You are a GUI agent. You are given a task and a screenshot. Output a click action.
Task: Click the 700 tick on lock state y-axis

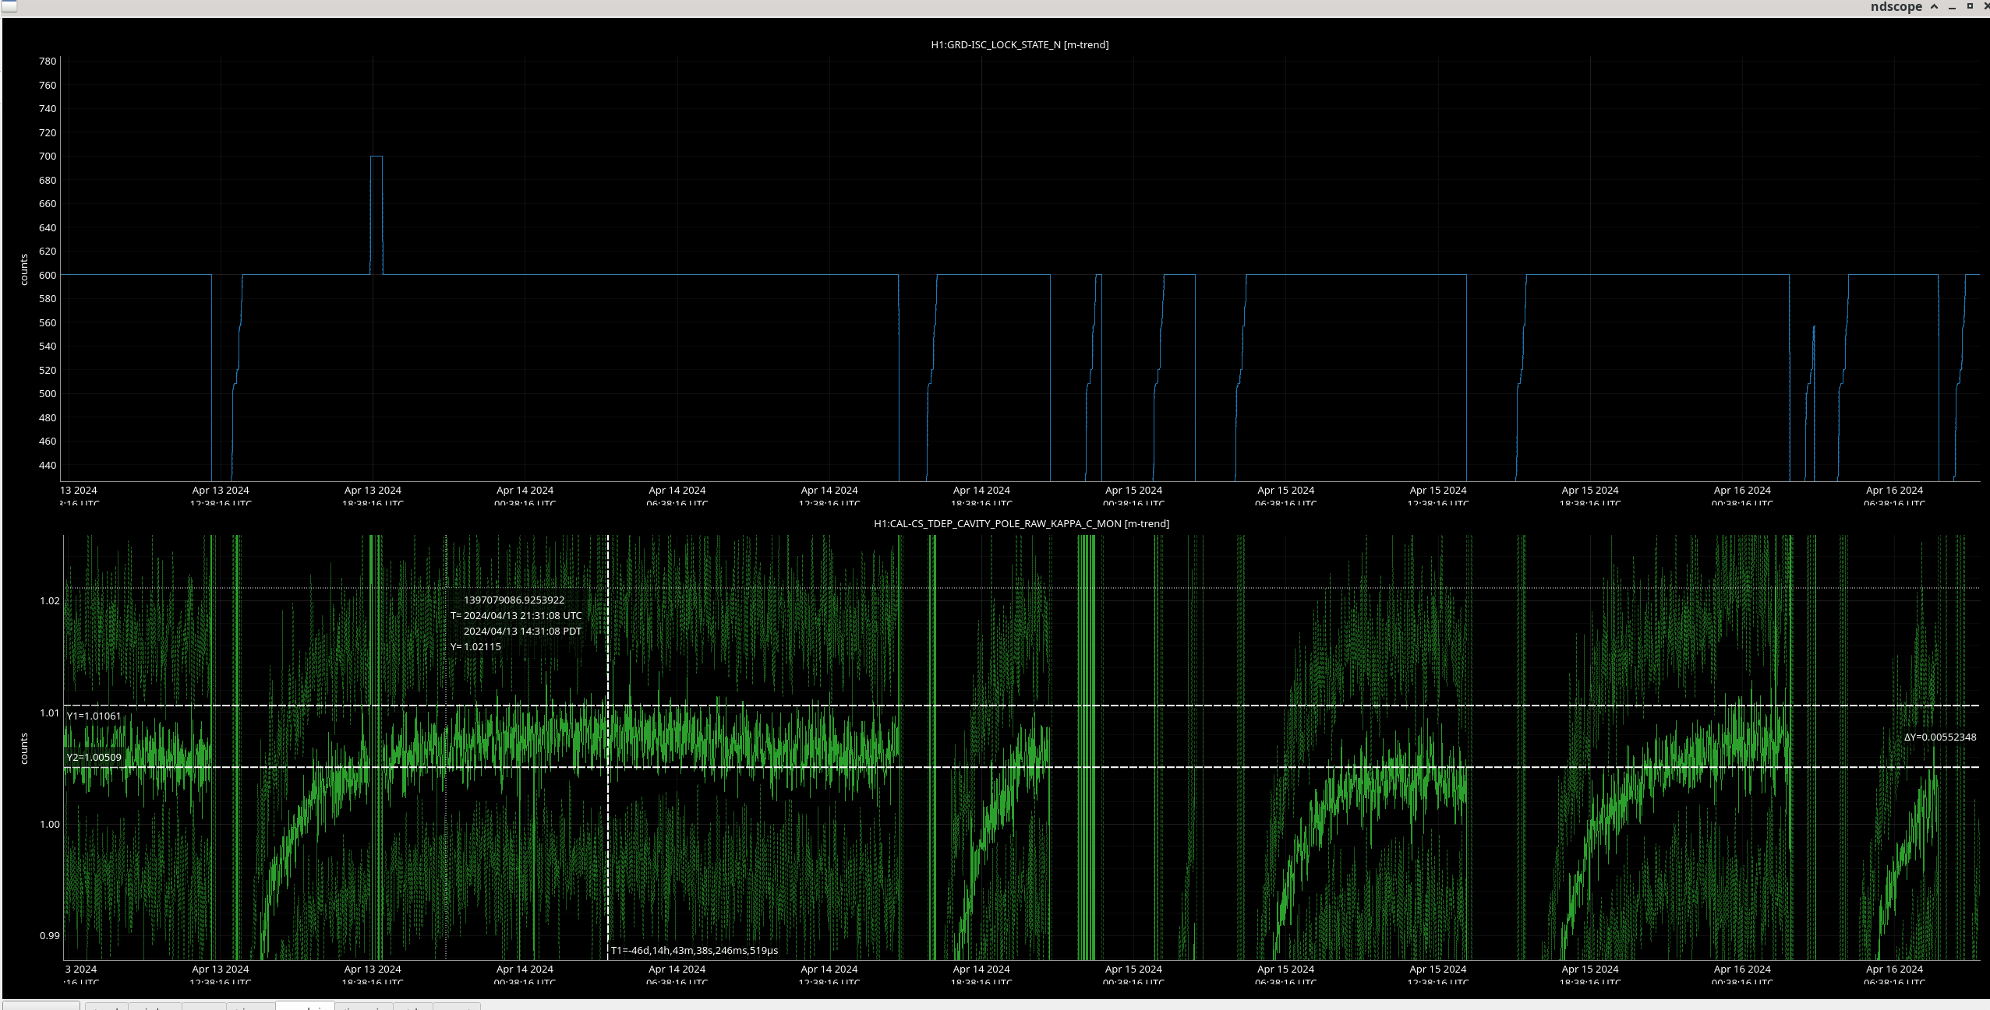[48, 156]
